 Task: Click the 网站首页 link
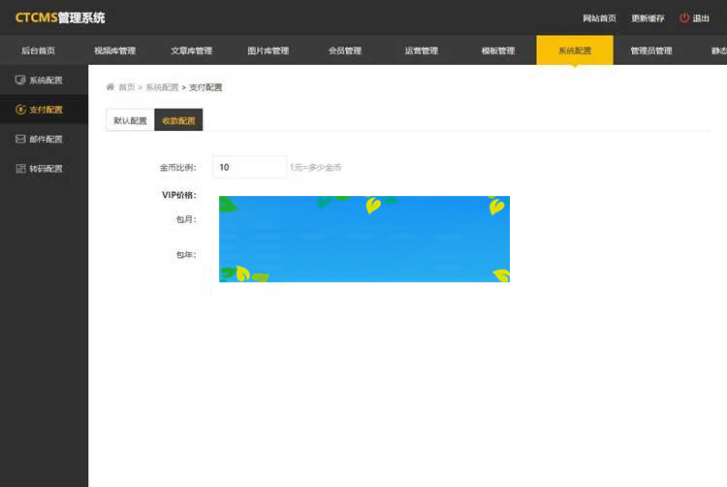pyautogui.click(x=599, y=18)
